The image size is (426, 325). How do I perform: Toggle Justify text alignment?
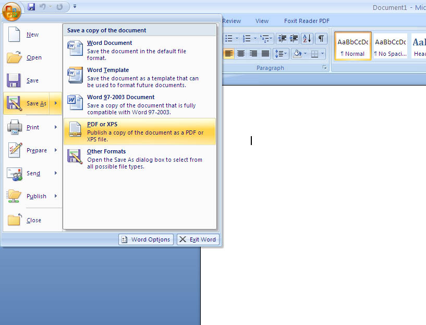(265, 54)
